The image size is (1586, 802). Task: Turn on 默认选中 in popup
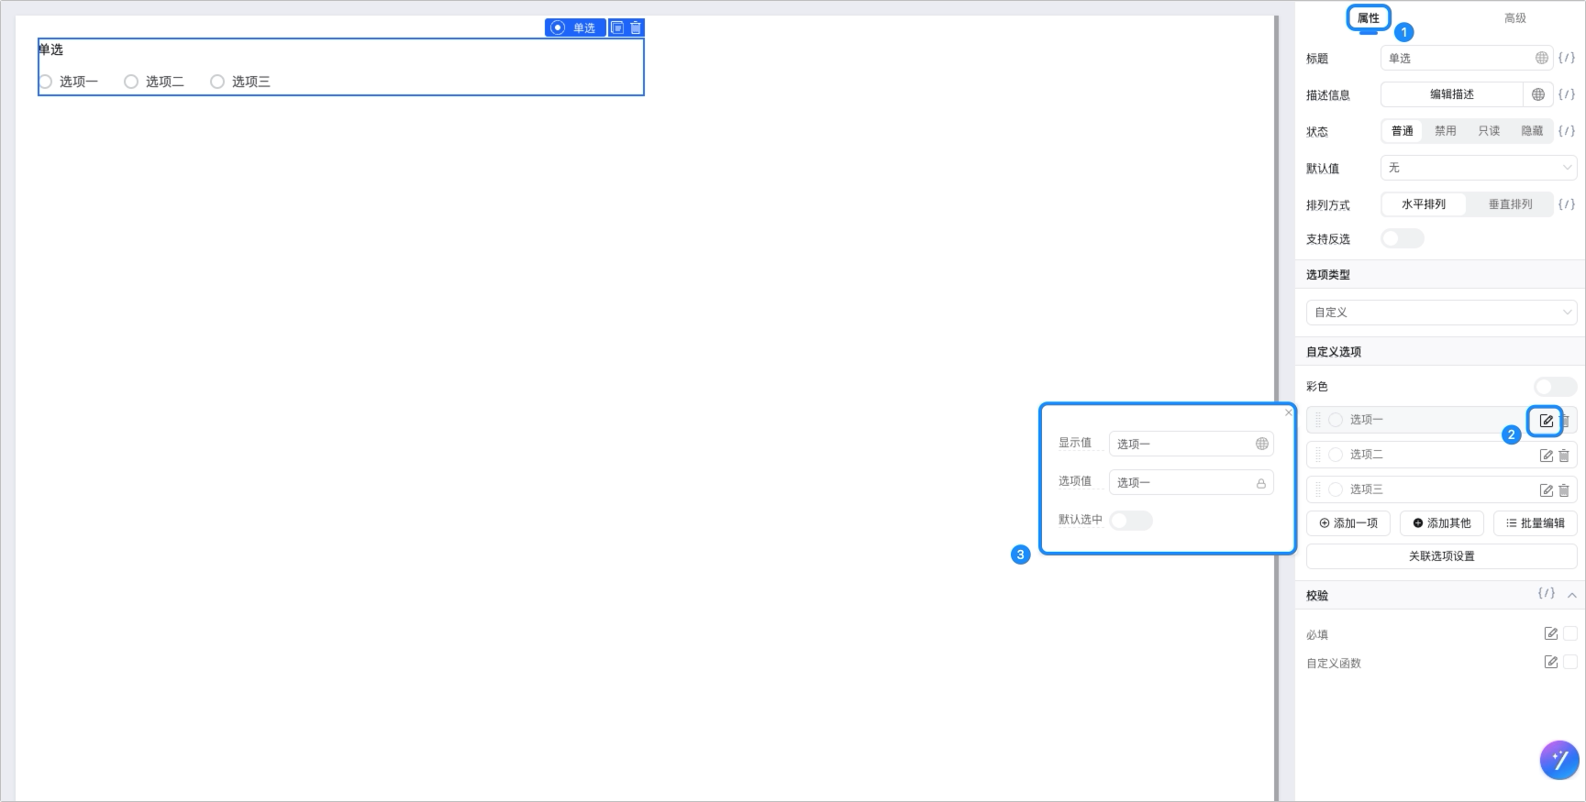(1131, 521)
